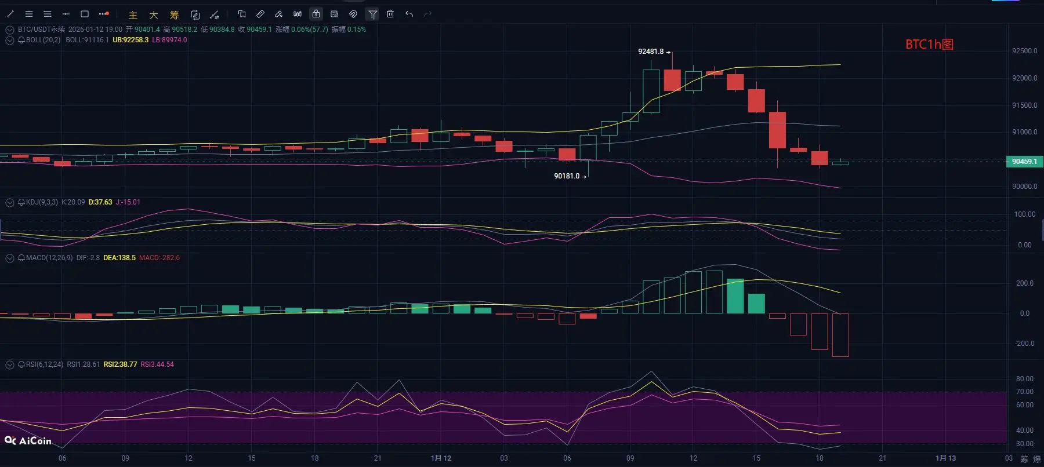Click the 大 large-order indicator button
Viewport: 1044px width, 467px height.
tap(154, 15)
